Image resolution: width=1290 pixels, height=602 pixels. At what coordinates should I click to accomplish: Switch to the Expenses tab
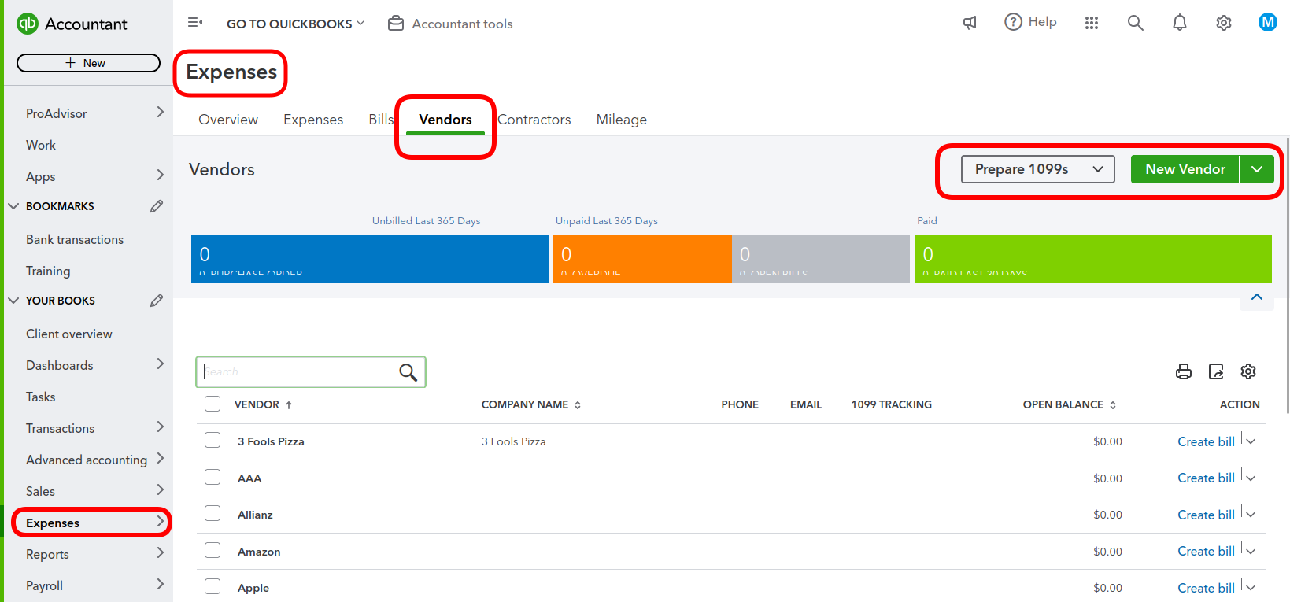click(x=313, y=120)
